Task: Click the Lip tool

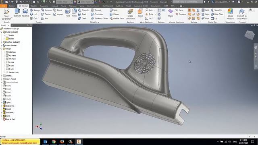Action: [x=214, y=19]
